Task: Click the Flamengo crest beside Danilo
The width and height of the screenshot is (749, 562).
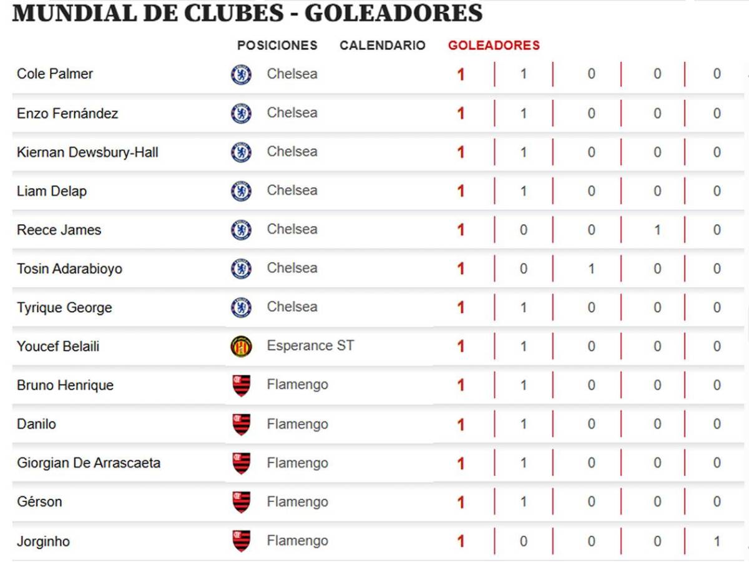Action: click(240, 423)
